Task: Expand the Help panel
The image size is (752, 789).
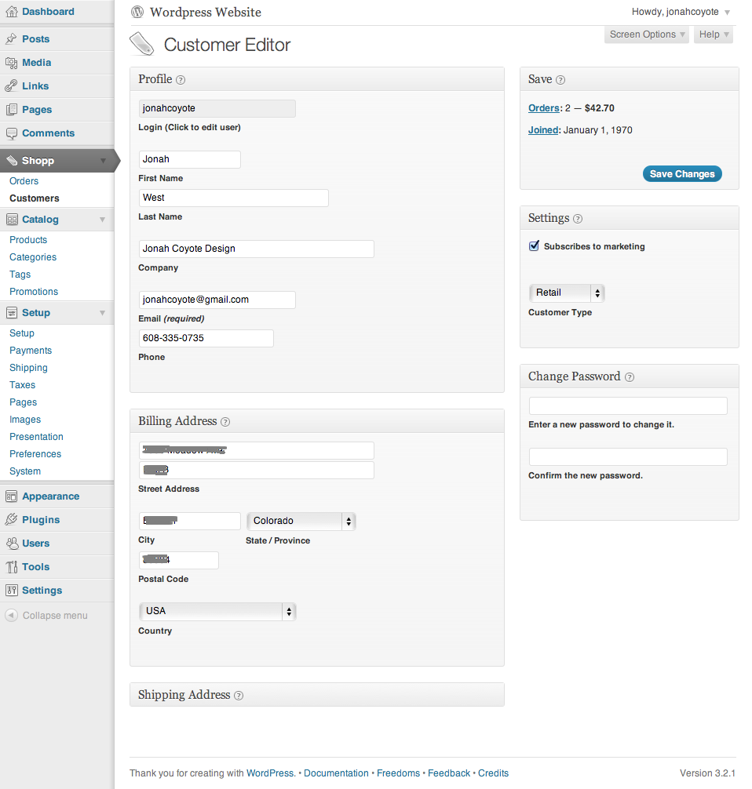Action: [x=714, y=35]
